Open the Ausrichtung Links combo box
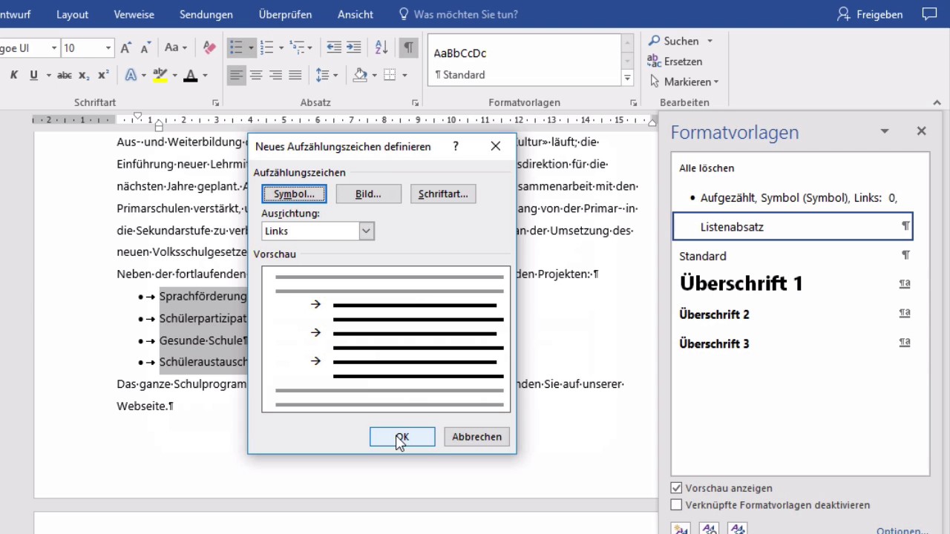 point(318,231)
